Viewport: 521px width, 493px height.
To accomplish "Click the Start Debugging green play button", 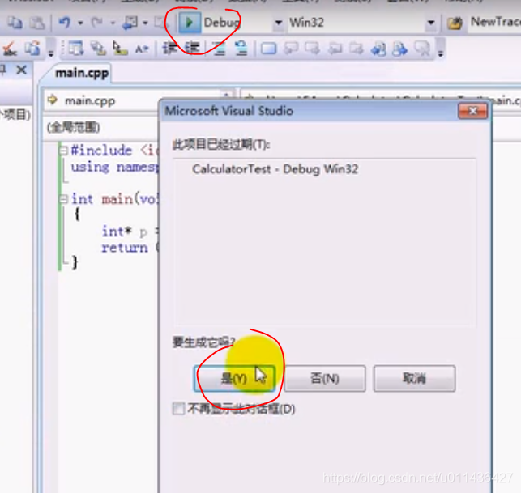I will 189,23.
